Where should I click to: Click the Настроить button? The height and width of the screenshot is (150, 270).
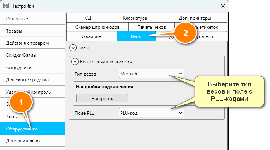pyautogui.click(x=102, y=98)
